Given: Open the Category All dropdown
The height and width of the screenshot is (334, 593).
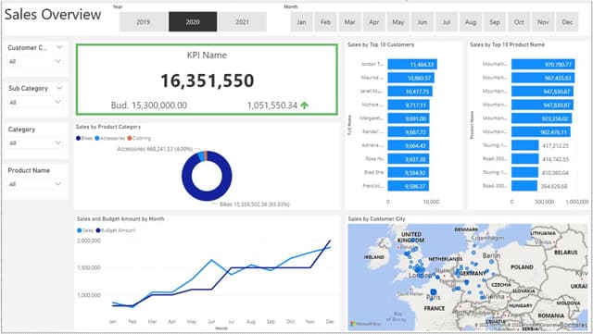Looking at the screenshot, I should (35, 142).
